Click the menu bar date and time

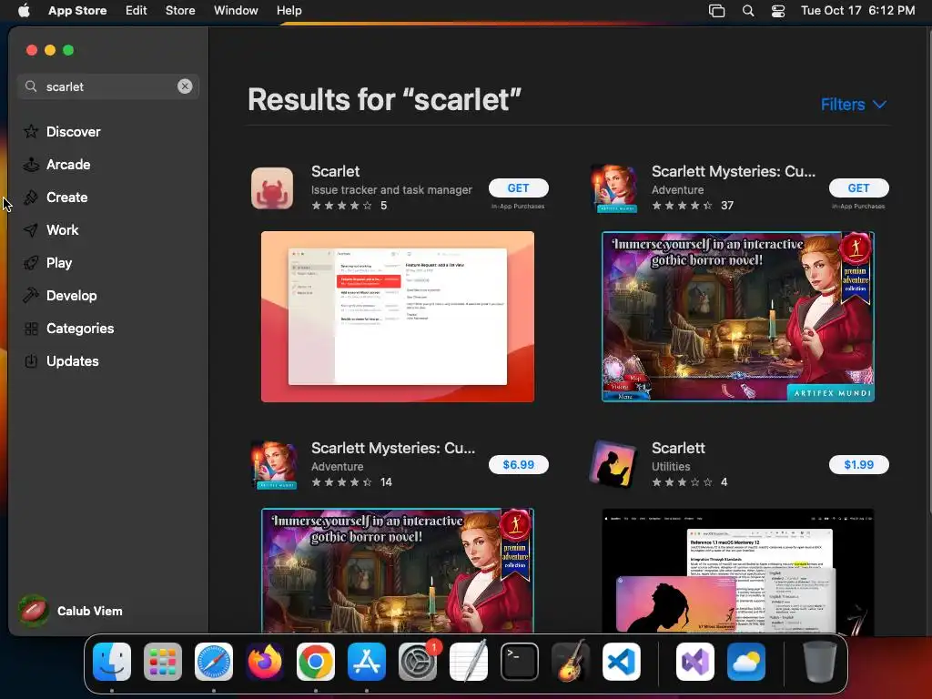click(857, 11)
